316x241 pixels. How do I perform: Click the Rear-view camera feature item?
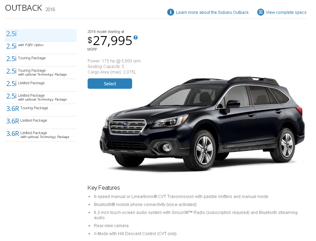click(111, 226)
